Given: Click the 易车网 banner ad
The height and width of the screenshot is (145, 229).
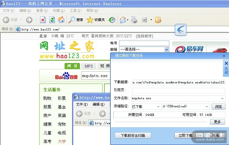Looking at the screenshot, I should 200,47.
